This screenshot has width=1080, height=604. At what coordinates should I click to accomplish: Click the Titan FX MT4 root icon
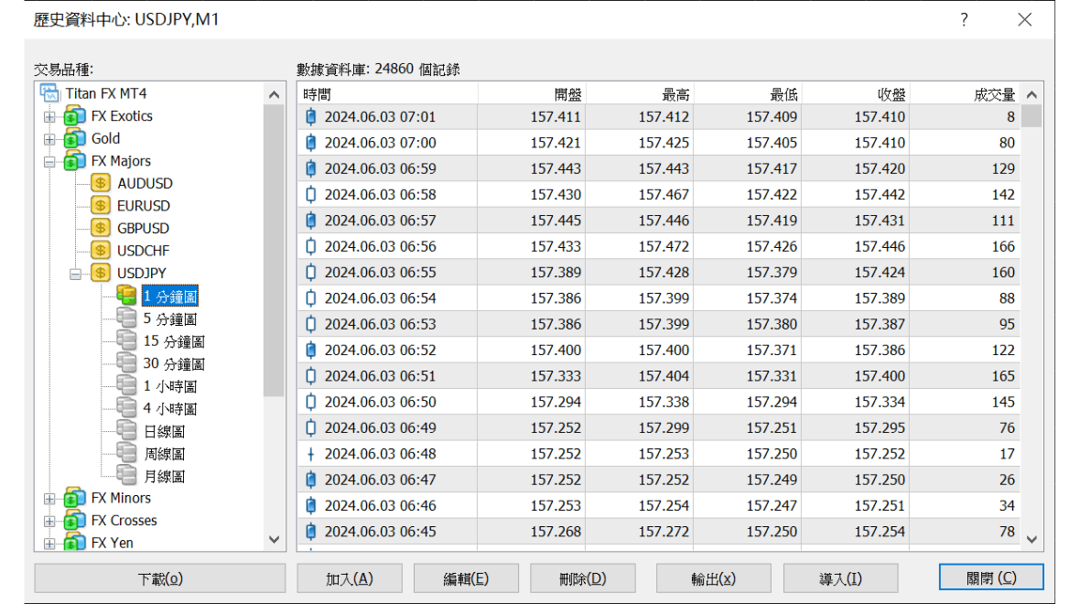[50, 93]
